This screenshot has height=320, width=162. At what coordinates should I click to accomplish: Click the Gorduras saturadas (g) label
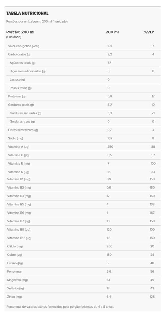coord(25,113)
